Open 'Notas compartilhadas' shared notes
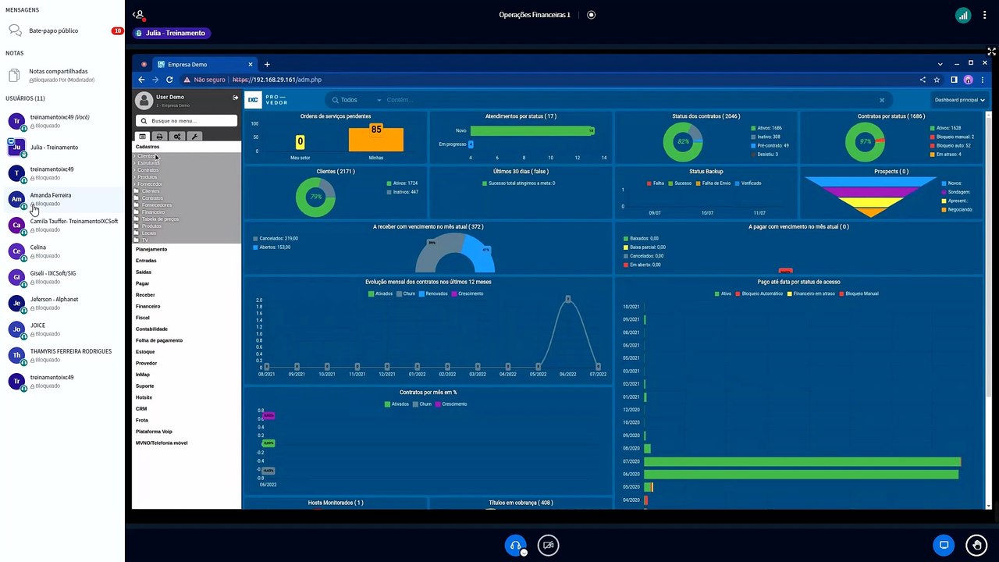 (58, 71)
